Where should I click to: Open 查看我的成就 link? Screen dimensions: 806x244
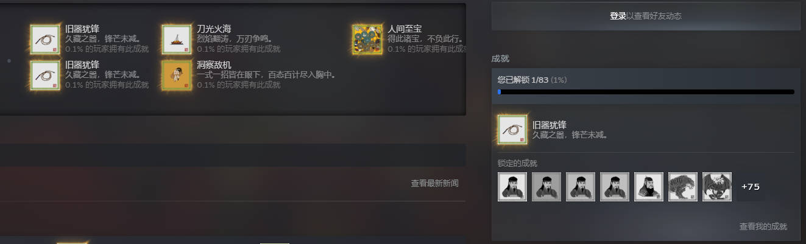pos(763,226)
